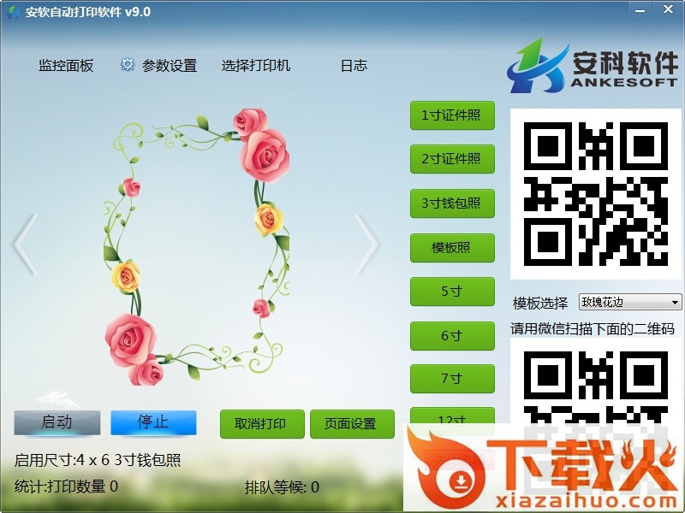Click the app icon in title bar
685x513 pixels.
tap(13, 12)
